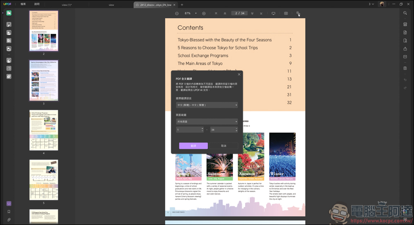Open the Convert/Export PDF icon in right sidebar
This screenshot has width=414, height=225.
(405, 32)
